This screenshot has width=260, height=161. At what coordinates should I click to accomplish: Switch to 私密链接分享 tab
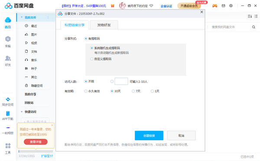(x=75, y=25)
